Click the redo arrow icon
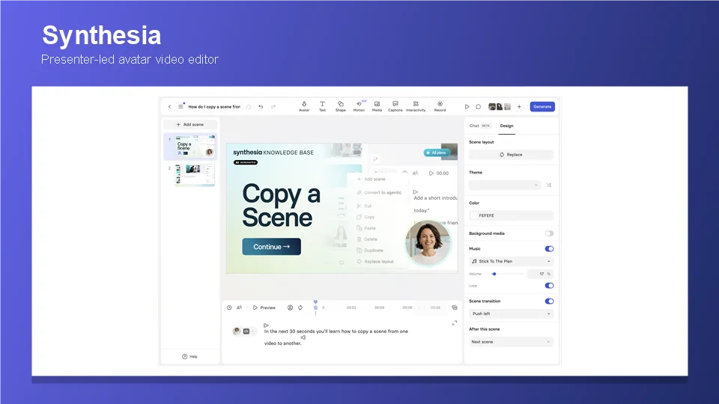The height and width of the screenshot is (404, 719). 273,107
